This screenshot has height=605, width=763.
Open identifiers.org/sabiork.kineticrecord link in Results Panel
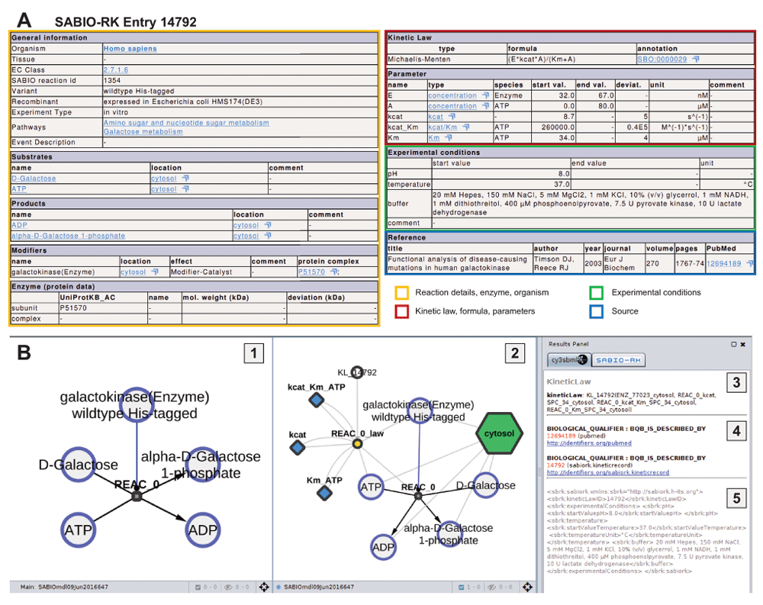click(x=608, y=472)
